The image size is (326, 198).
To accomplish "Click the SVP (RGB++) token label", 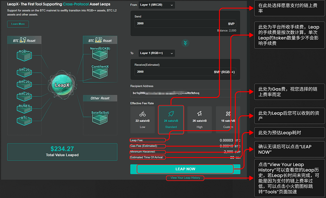I will (x=224, y=72).
